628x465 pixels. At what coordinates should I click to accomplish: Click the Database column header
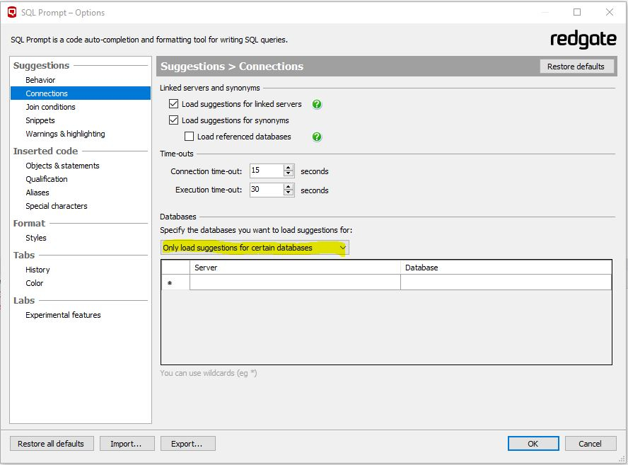506,268
